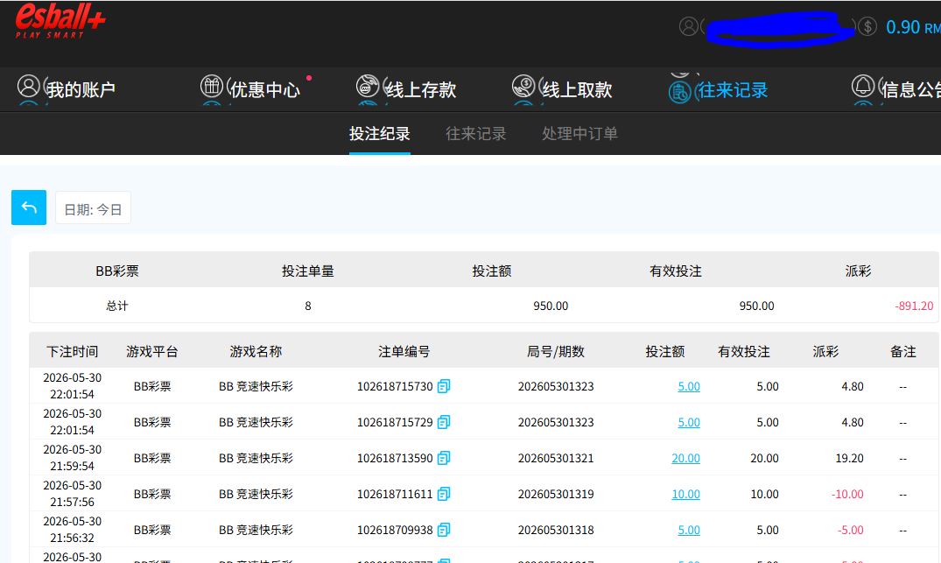
Task: Click the records icon for 往来记录
Action: (x=680, y=92)
